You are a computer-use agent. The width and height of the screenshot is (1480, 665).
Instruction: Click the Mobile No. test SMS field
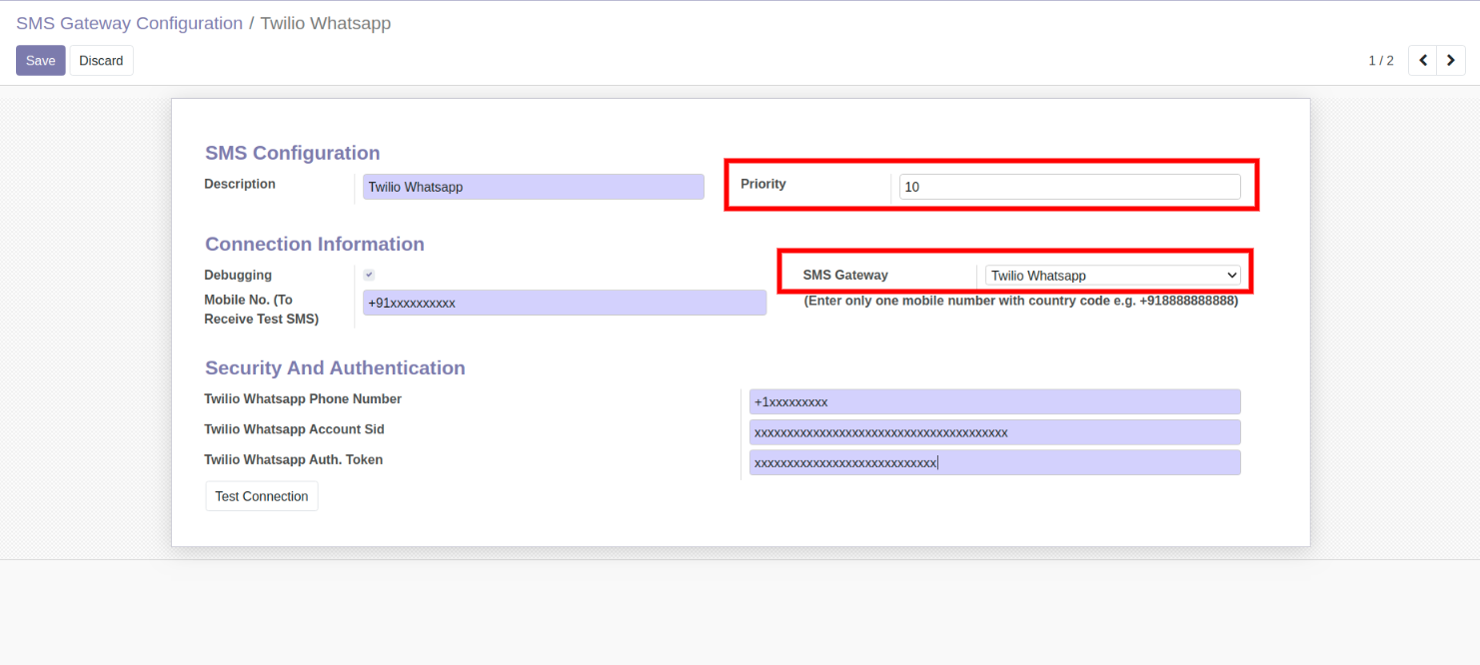(x=565, y=303)
